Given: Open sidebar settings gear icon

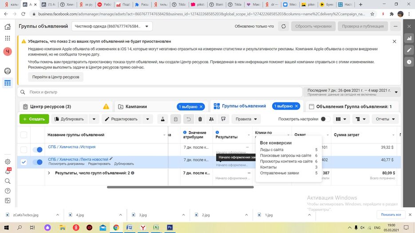Looking at the screenshot, I should click(8, 162).
